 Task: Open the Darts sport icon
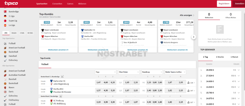[5, 92]
